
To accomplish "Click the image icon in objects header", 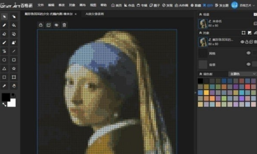I will pyautogui.click(x=250, y=33).
